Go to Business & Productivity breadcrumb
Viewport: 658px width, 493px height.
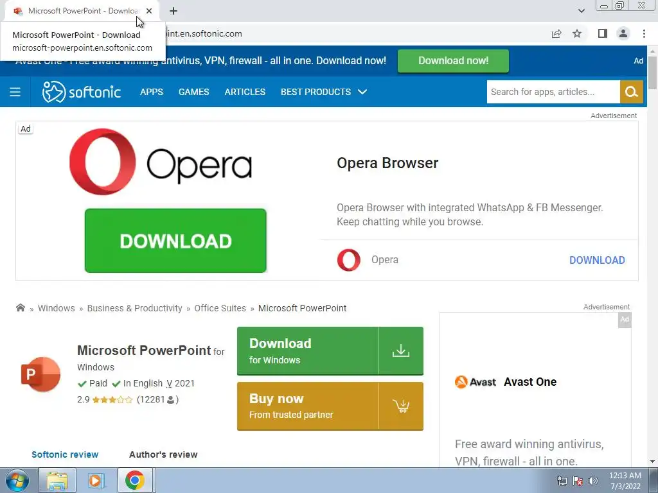coord(135,308)
